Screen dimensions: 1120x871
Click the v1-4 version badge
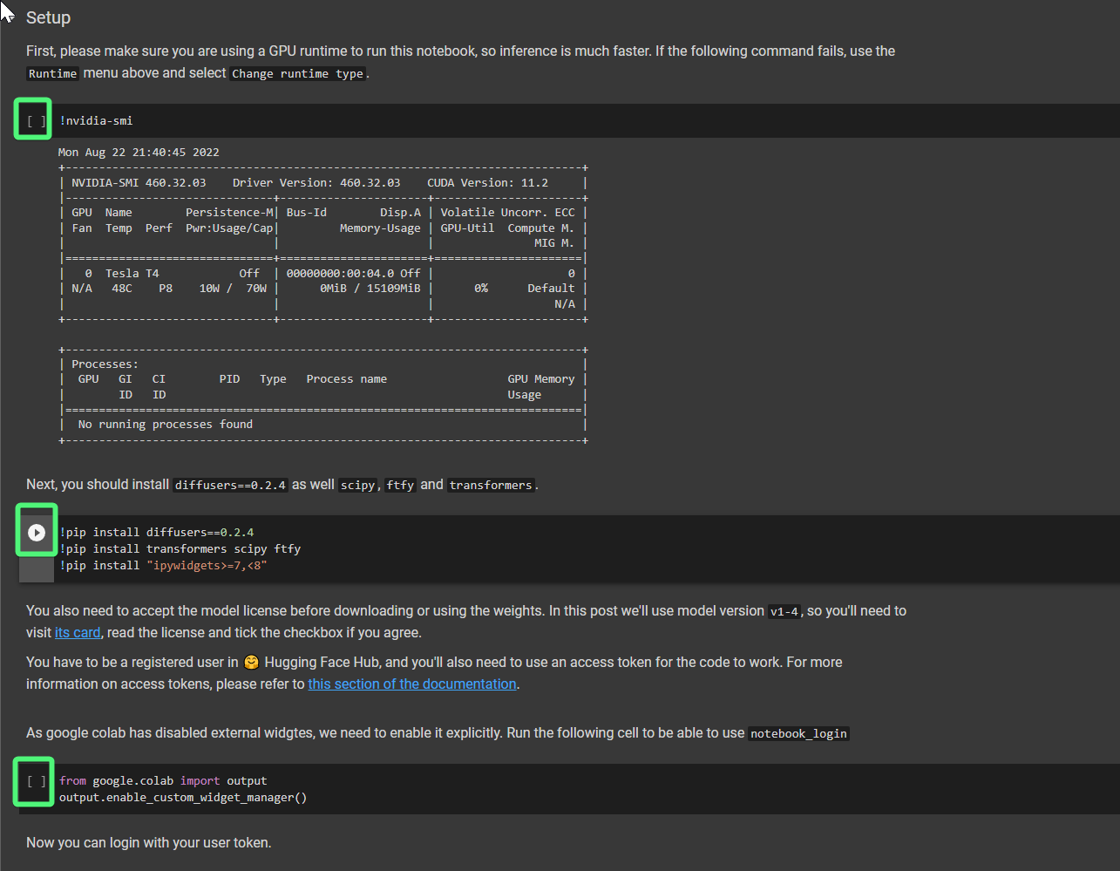click(x=784, y=611)
